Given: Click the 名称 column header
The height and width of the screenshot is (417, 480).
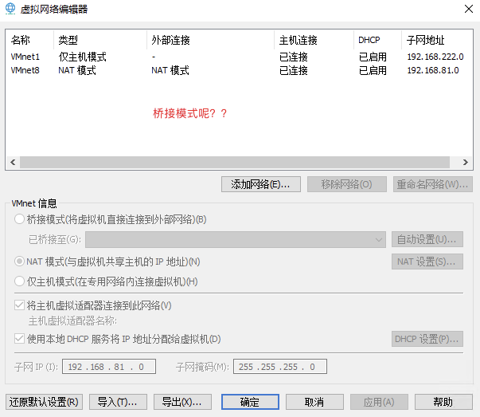Looking at the screenshot, I should point(29,40).
